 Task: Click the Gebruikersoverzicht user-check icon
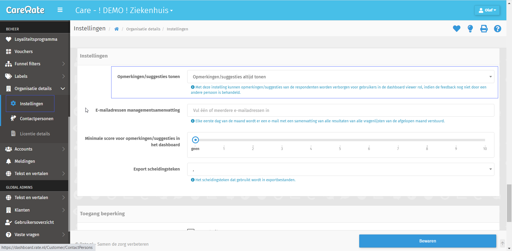click(9, 222)
